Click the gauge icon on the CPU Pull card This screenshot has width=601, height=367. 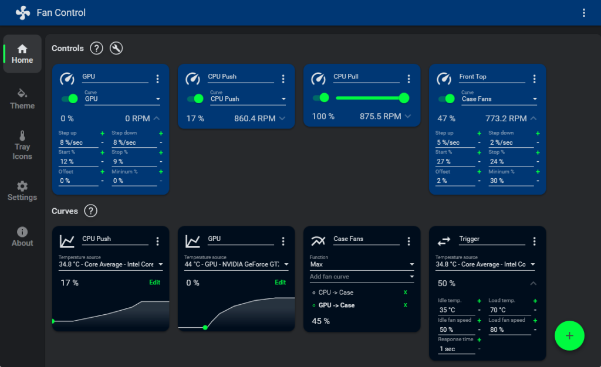[318, 78]
